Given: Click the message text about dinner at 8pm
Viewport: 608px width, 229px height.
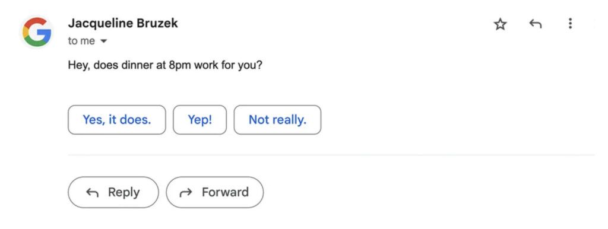Looking at the screenshot, I should coord(165,65).
